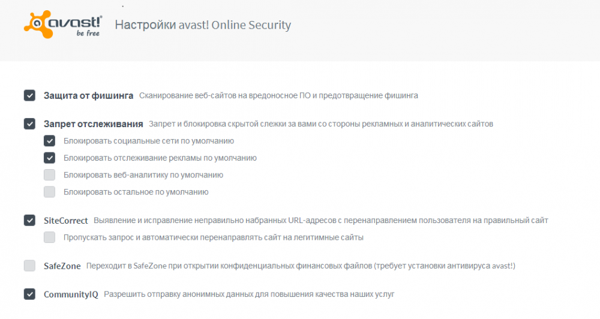Screen dimensions: 600x319
Task: Click the Блокировать веб-аналитику по умолчанию text
Action: click(x=143, y=175)
